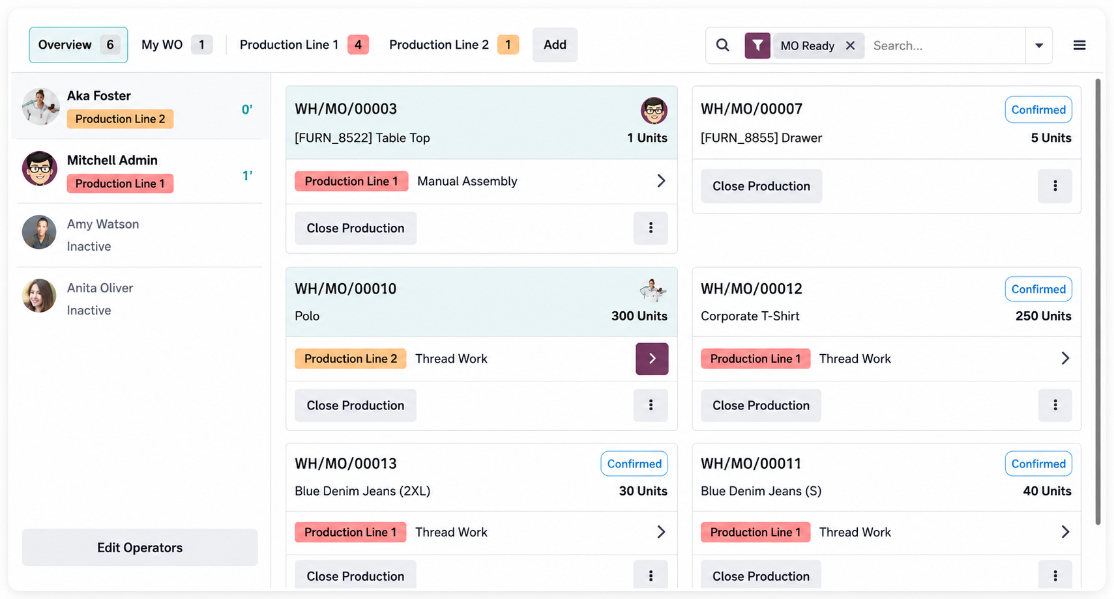Click the purple arrow on Polo work order
1114x599 pixels.
[x=652, y=359]
